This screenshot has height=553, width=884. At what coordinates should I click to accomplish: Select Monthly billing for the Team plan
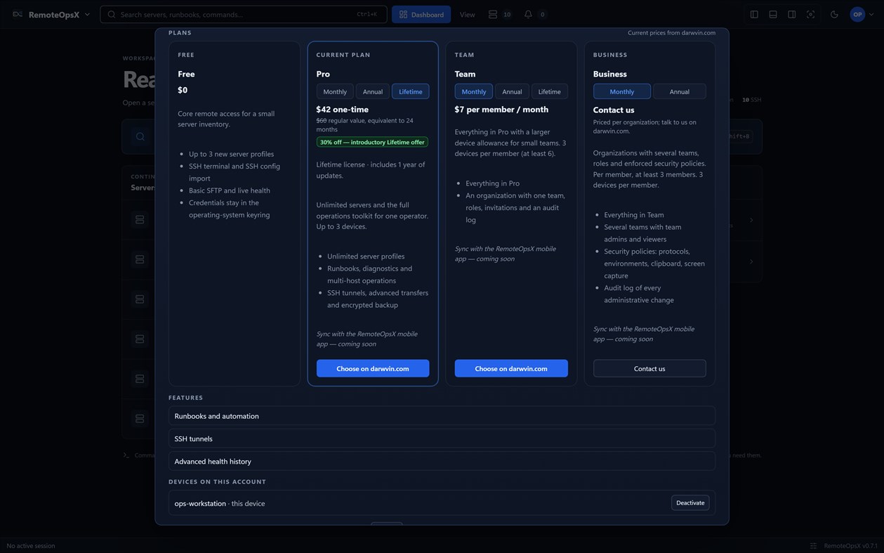pos(474,91)
